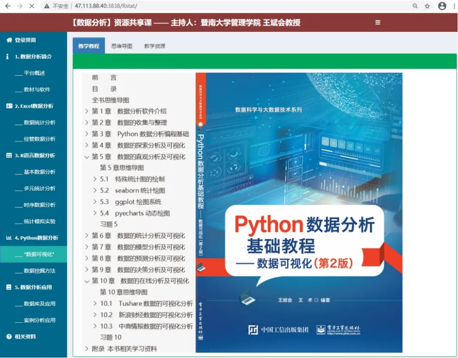Expand section 5.2 seaborn统计绘图
This screenshot has width=458, height=358.
click(x=95, y=191)
